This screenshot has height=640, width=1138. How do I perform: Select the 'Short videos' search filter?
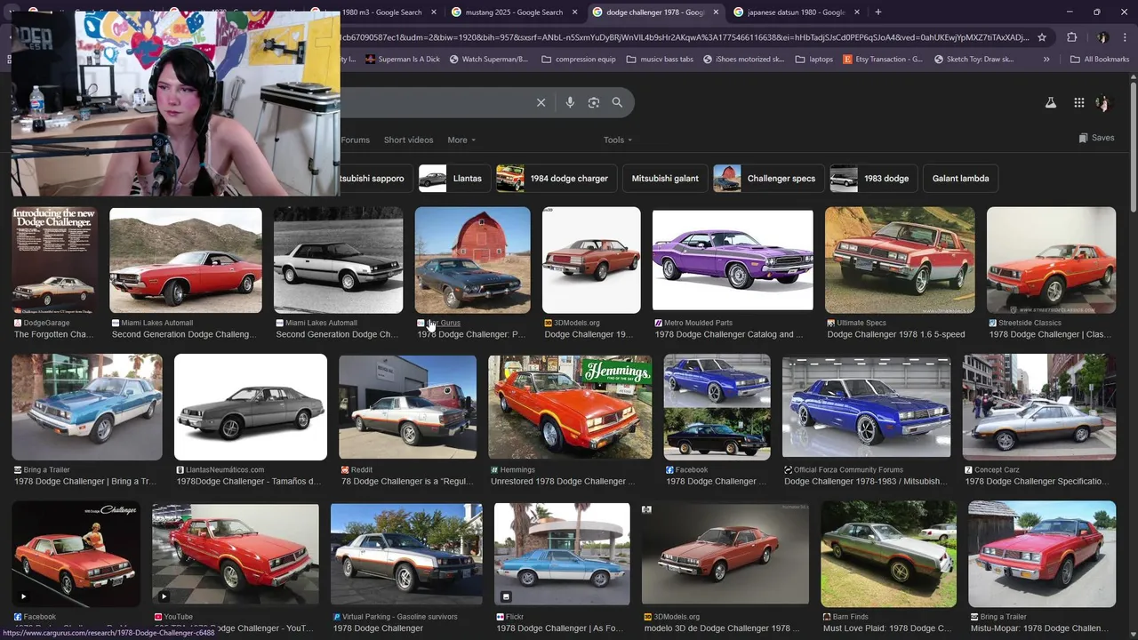[x=408, y=140]
